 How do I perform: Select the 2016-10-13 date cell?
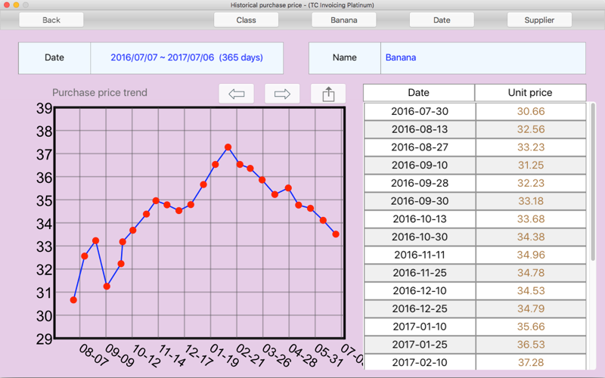coord(420,219)
